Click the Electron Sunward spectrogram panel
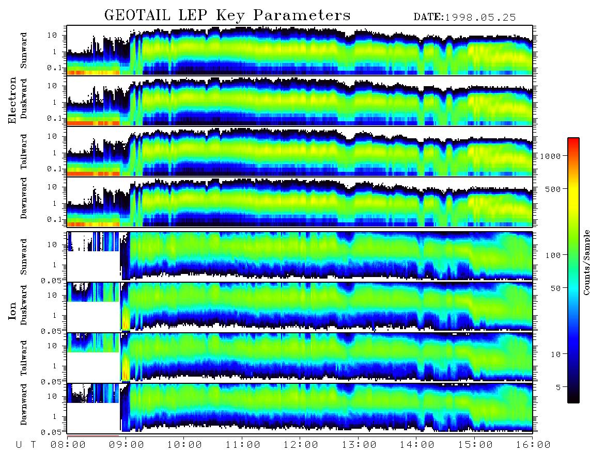Image resolution: width=590 pixels, height=454 pixels. [x=300, y=50]
